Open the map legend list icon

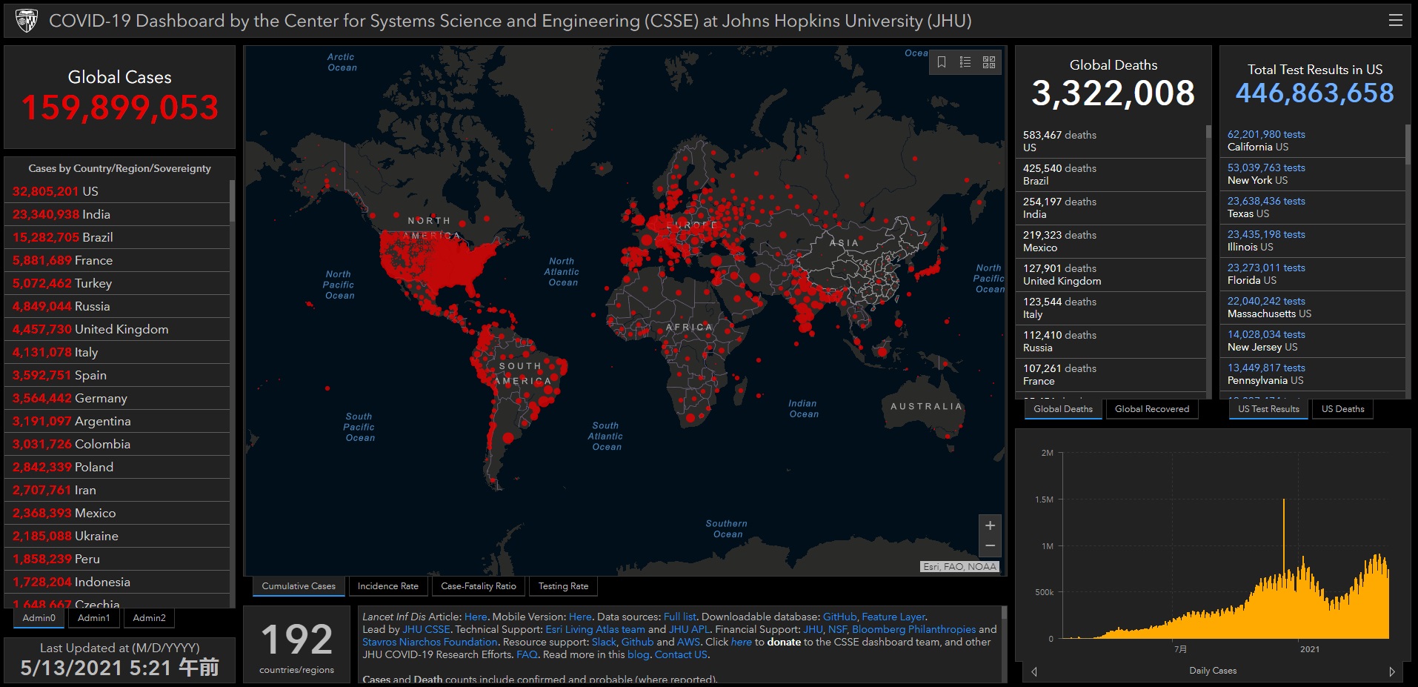click(x=965, y=62)
